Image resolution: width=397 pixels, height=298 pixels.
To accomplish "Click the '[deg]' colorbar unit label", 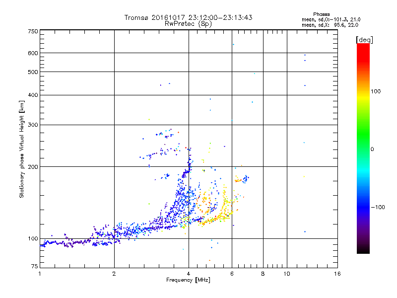I will (364, 40).
